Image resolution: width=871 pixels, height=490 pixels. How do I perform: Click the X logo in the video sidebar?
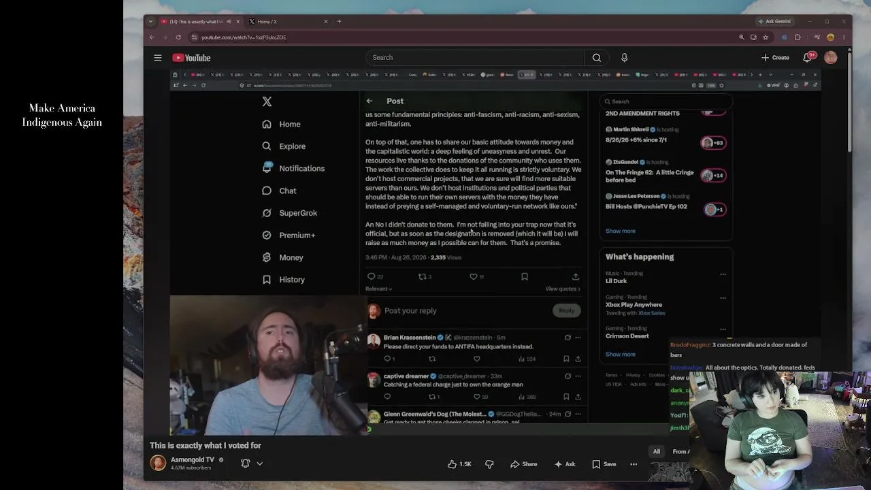(x=267, y=101)
